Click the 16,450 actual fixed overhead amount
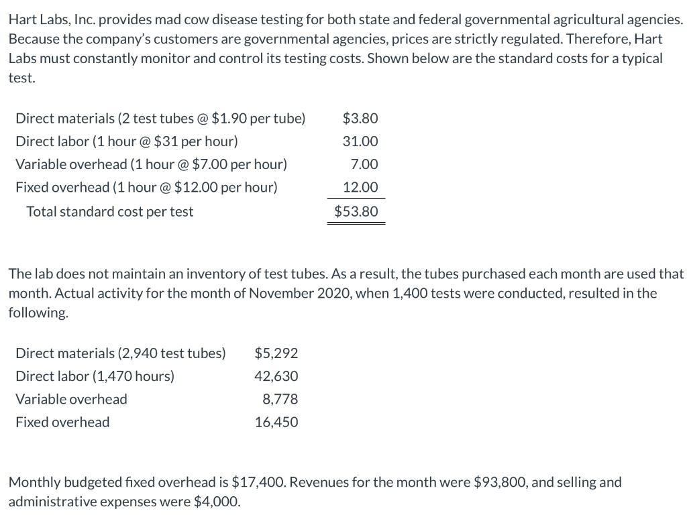687x521 pixels. (x=276, y=422)
